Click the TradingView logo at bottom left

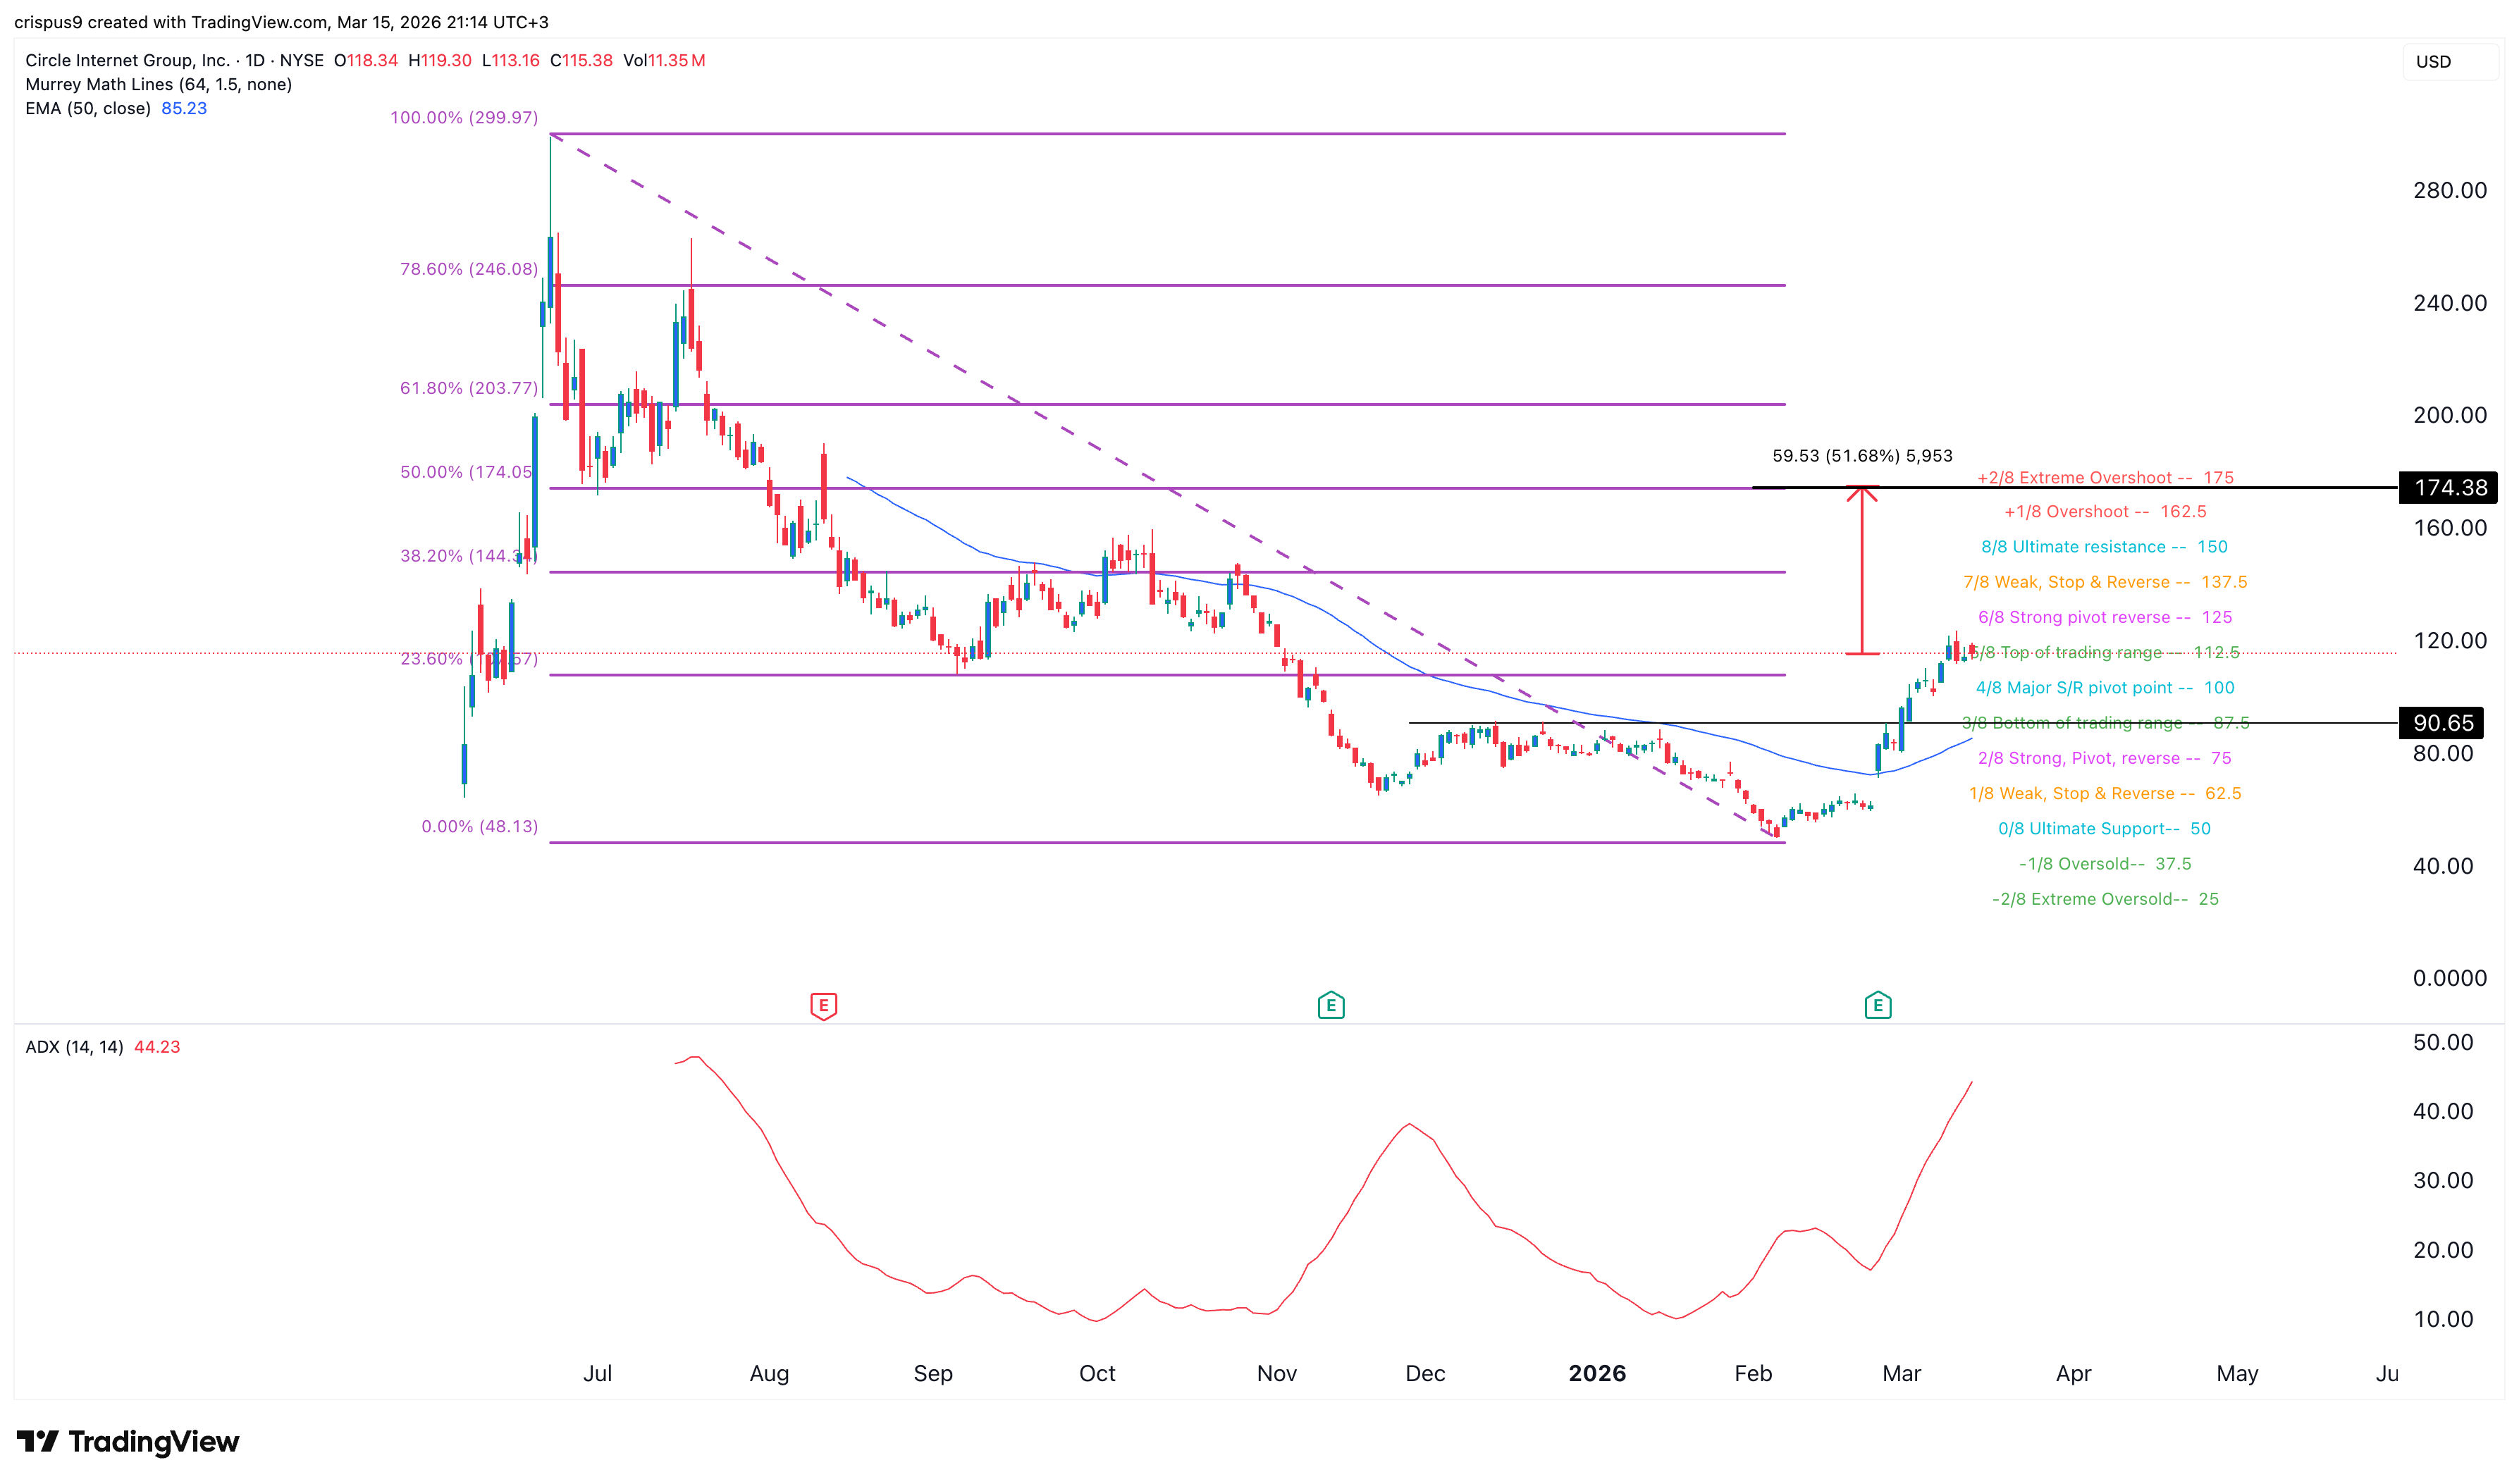[128, 1441]
